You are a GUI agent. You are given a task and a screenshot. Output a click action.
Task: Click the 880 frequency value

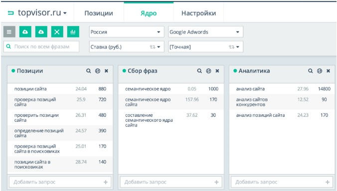tap(102, 89)
